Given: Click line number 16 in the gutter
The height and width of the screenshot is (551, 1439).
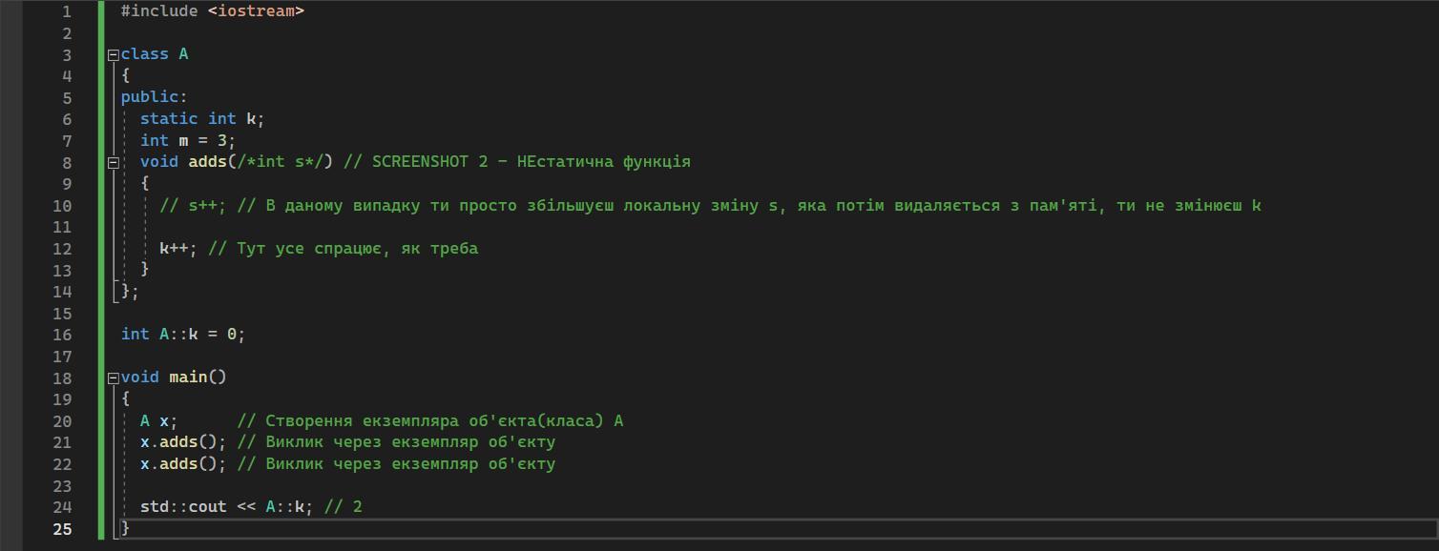Looking at the screenshot, I should (x=62, y=335).
